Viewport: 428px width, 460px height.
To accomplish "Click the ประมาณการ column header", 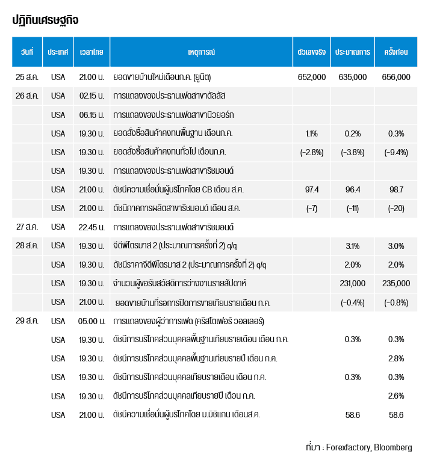I will 352,52.
